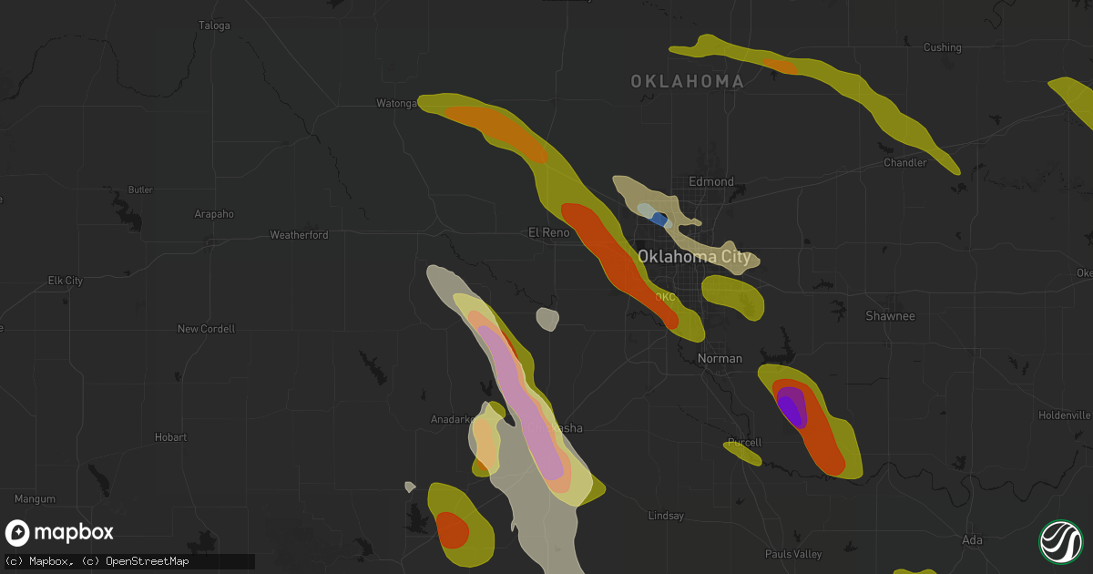1093x574 pixels.
Task: Click the Watonga town label
Action: (x=396, y=103)
